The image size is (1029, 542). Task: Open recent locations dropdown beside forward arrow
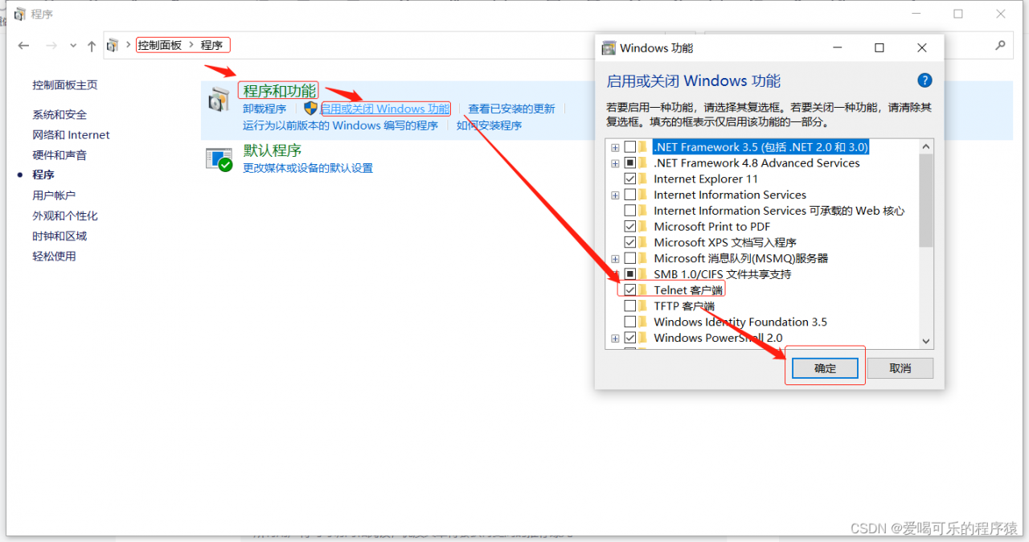(73, 46)
